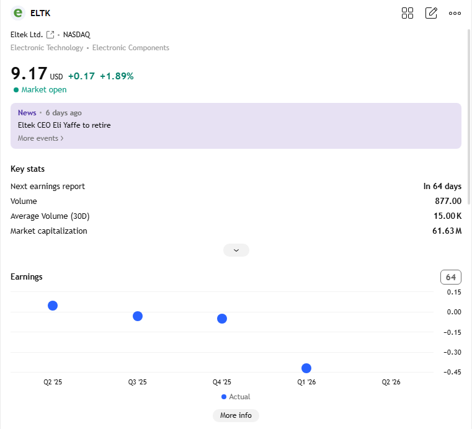Click the 'Market capitalization' label
The image size is (472, 429).
(x=49, y=231)
